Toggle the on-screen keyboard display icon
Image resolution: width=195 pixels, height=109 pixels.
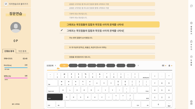[x=163, y=65]
